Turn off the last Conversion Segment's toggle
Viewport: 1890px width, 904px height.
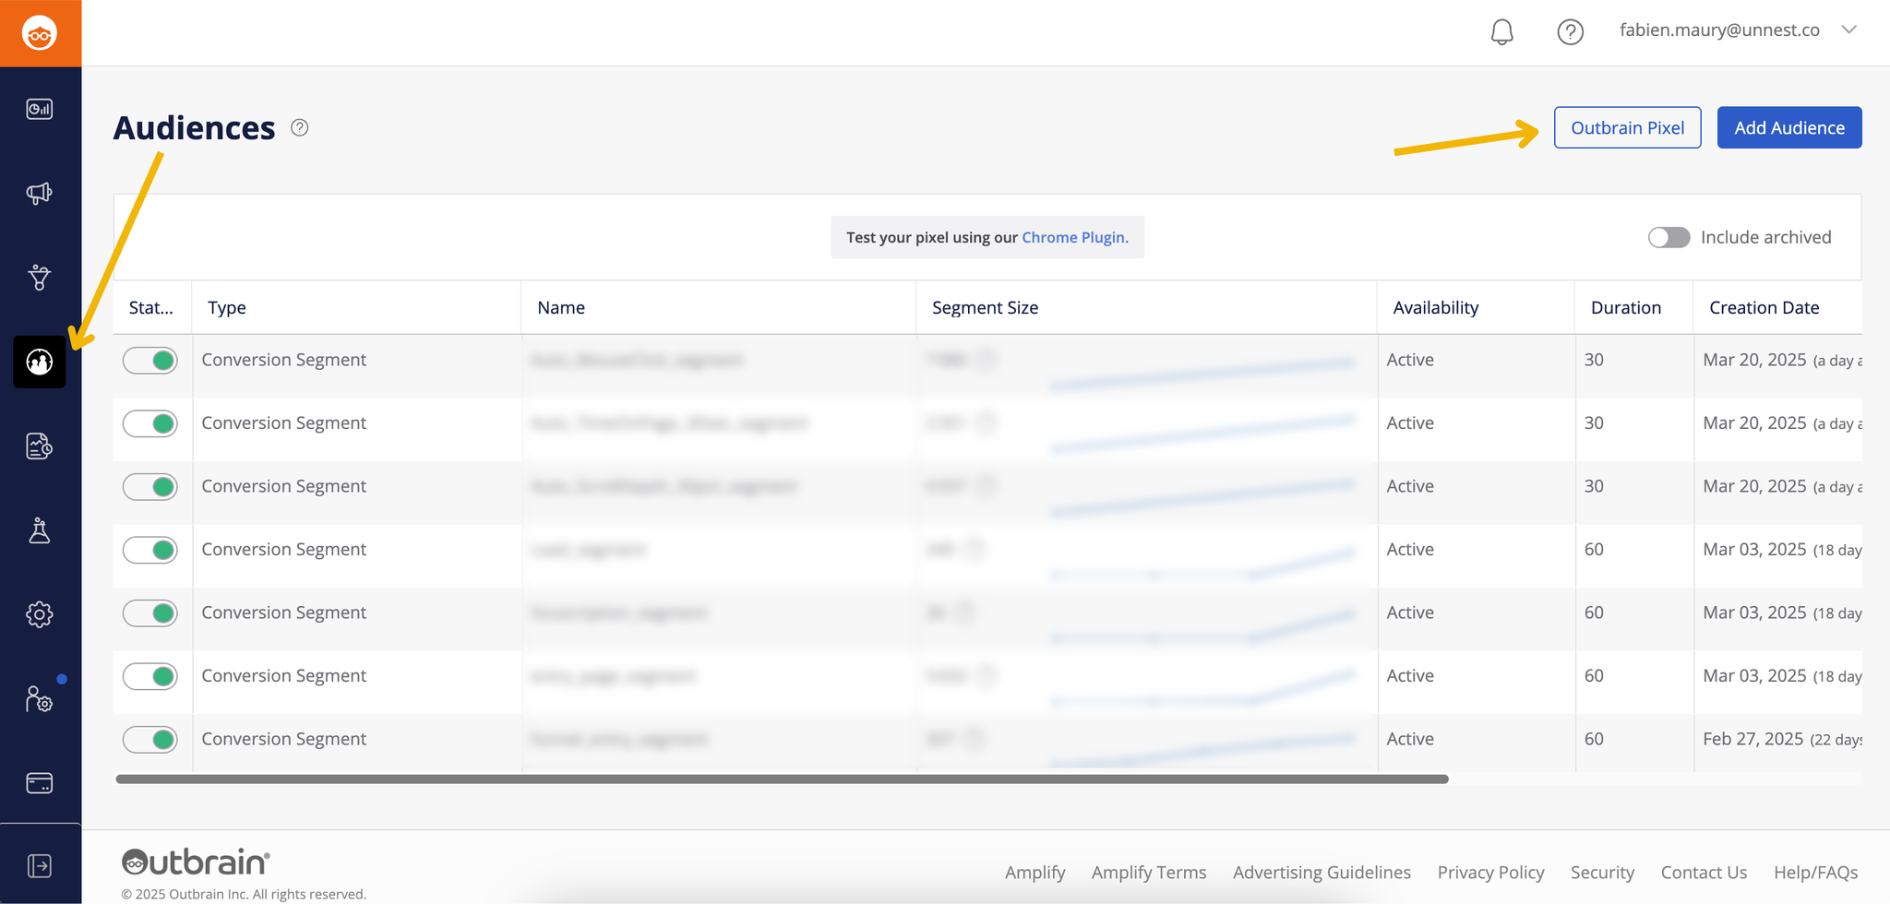pyautogui.click(x=150, y=739)
